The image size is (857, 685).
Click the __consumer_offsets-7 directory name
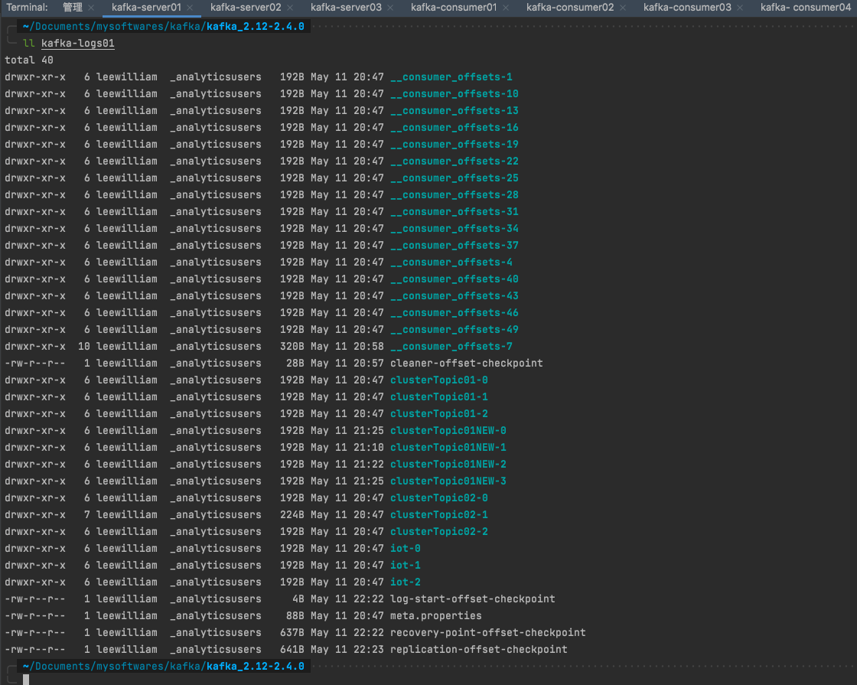coord(451,346)
